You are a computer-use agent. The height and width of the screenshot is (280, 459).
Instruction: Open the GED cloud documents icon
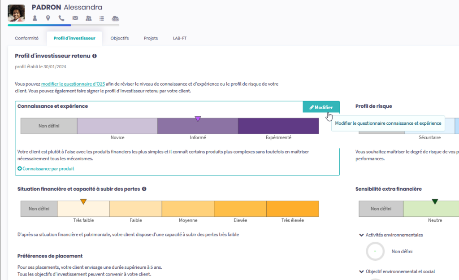click(x=115, y=18)
